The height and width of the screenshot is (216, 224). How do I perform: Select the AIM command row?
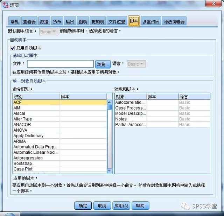click(60, 108)
